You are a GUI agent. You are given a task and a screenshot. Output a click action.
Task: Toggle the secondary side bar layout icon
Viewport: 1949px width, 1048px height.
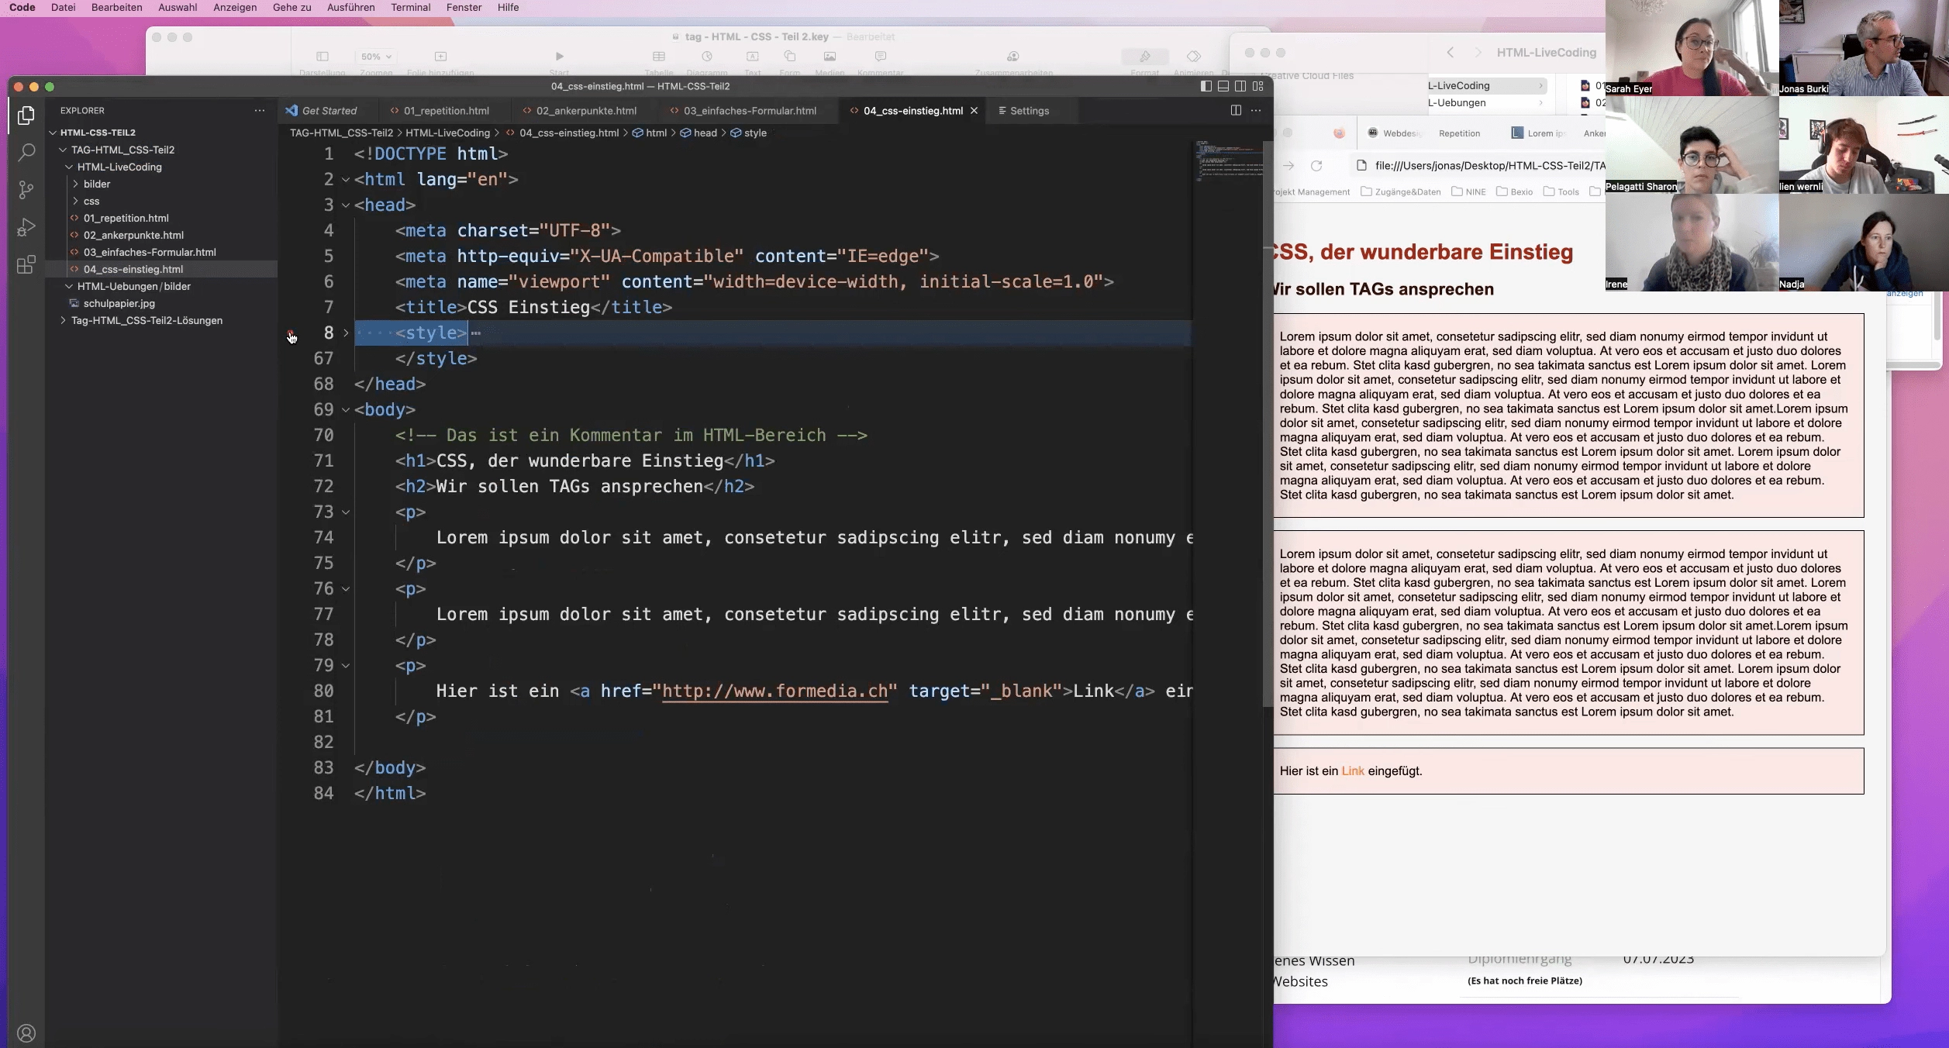(x=1240, y=86)
